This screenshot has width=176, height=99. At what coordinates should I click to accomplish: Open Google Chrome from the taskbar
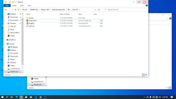(40, 97)
